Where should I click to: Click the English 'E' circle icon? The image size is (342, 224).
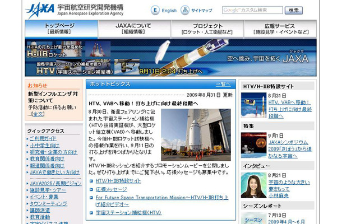(x=155, y=11)
